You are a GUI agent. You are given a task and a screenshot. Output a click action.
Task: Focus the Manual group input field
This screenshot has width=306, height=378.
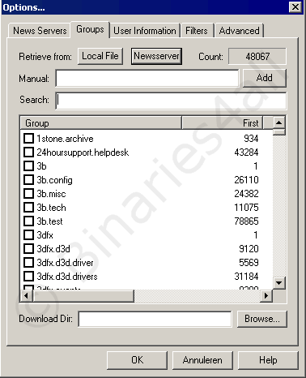[147, 79]
